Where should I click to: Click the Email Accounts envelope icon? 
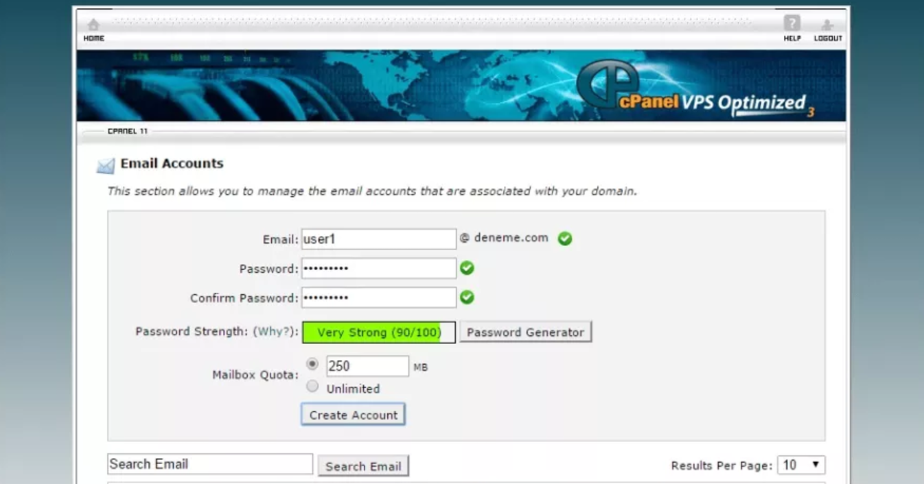(x=106, y=166)
